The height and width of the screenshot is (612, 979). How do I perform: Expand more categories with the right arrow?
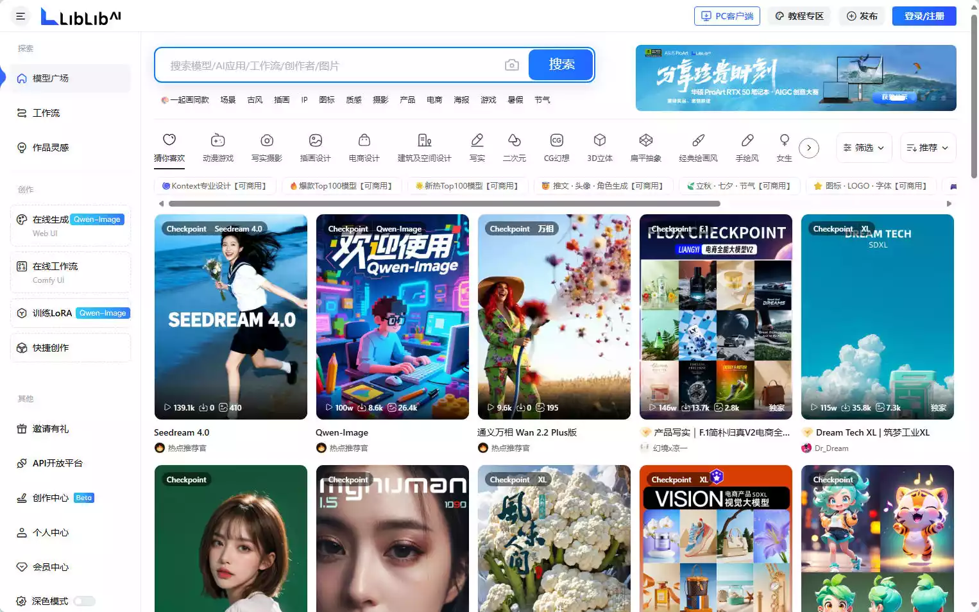(x=810, y=148)
